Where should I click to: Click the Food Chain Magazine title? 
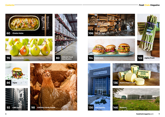(149, 5)
